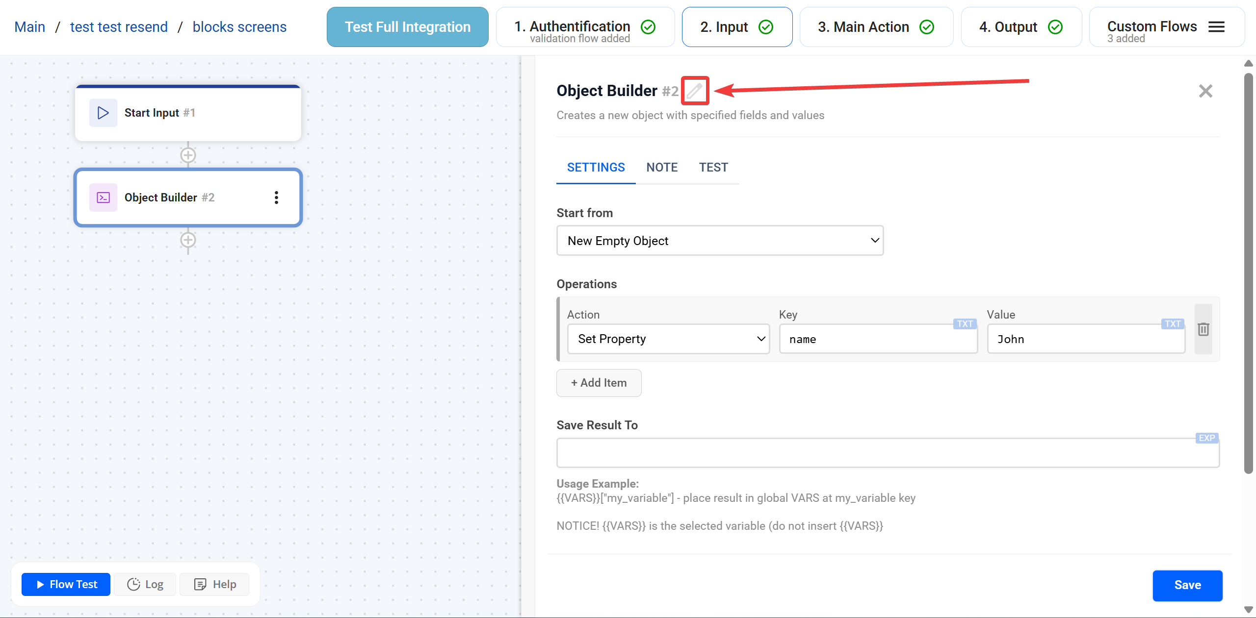Switch to the NOTE tab
Screen dimensions: 1256x618
tap(662, 168)
